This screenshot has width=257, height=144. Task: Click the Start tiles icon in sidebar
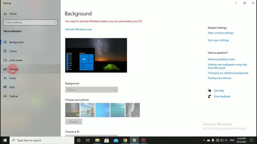pyautogui.click(x=5, y=87)
